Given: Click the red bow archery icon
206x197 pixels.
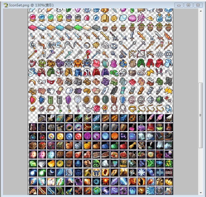Looking at the screenshot, I should 141,54.
